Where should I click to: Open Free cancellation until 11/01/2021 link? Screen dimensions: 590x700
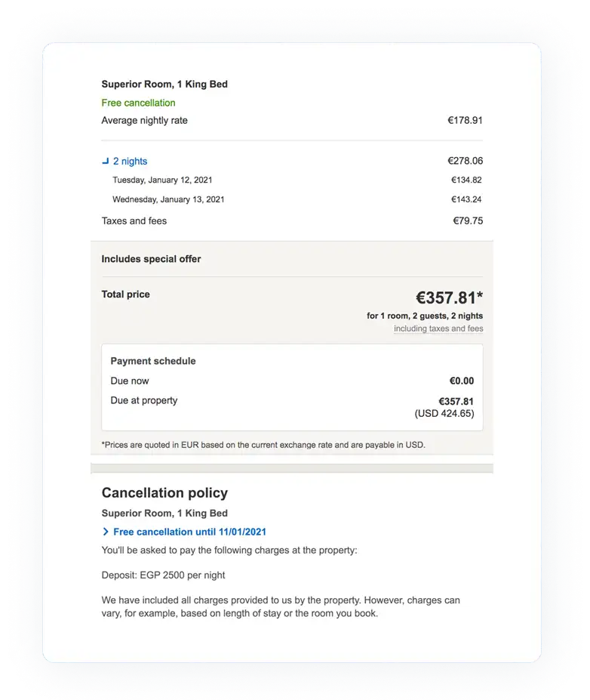[189, 532]
